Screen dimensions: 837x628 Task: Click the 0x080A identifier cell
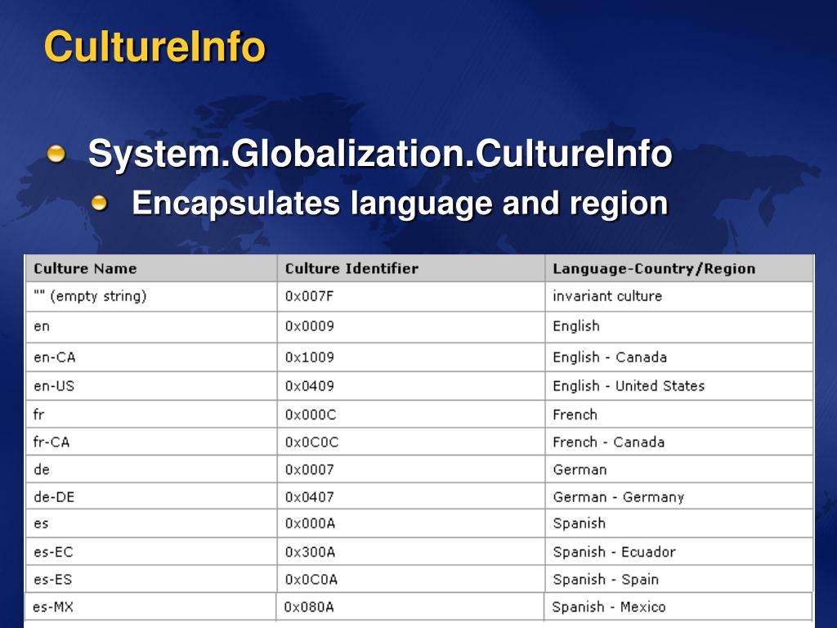tap(410, 608)
